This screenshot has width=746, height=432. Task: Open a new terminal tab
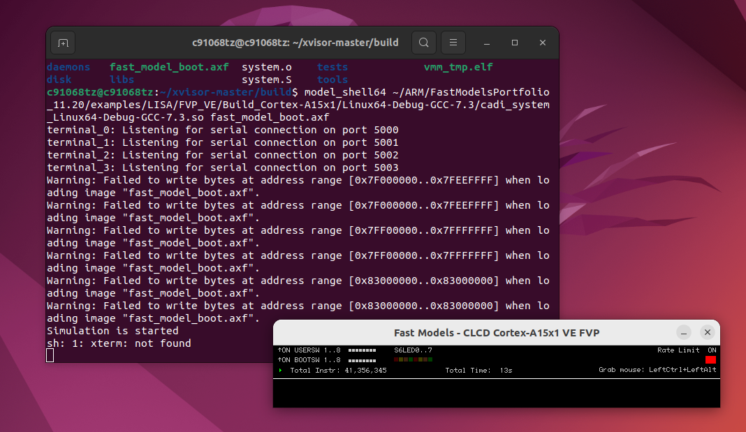pyautogui.click(x=63, y=43)
